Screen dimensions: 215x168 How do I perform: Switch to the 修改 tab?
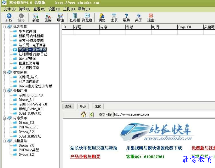(83, 106)
